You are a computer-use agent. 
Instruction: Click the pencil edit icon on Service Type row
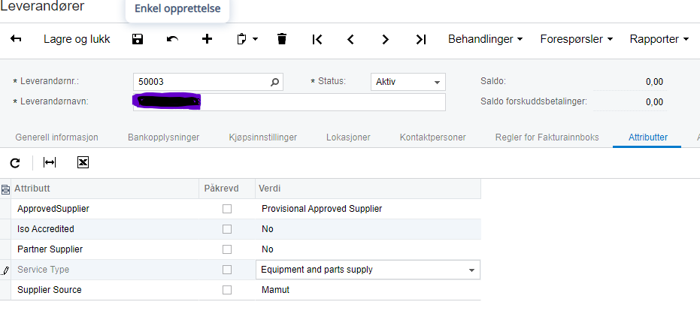(x=5, y=270)
